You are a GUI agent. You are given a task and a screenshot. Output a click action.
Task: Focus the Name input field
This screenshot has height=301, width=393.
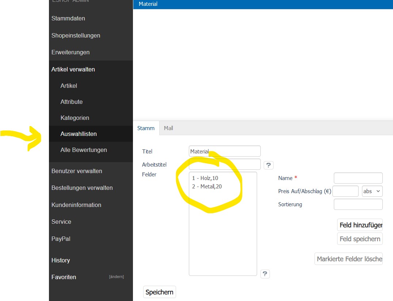[358, 178]
